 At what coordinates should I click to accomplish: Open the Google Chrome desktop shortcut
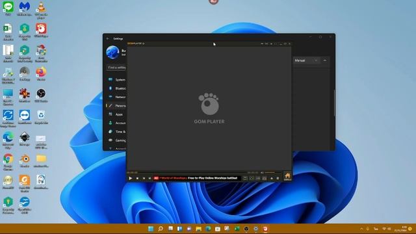tap(8, 161)
